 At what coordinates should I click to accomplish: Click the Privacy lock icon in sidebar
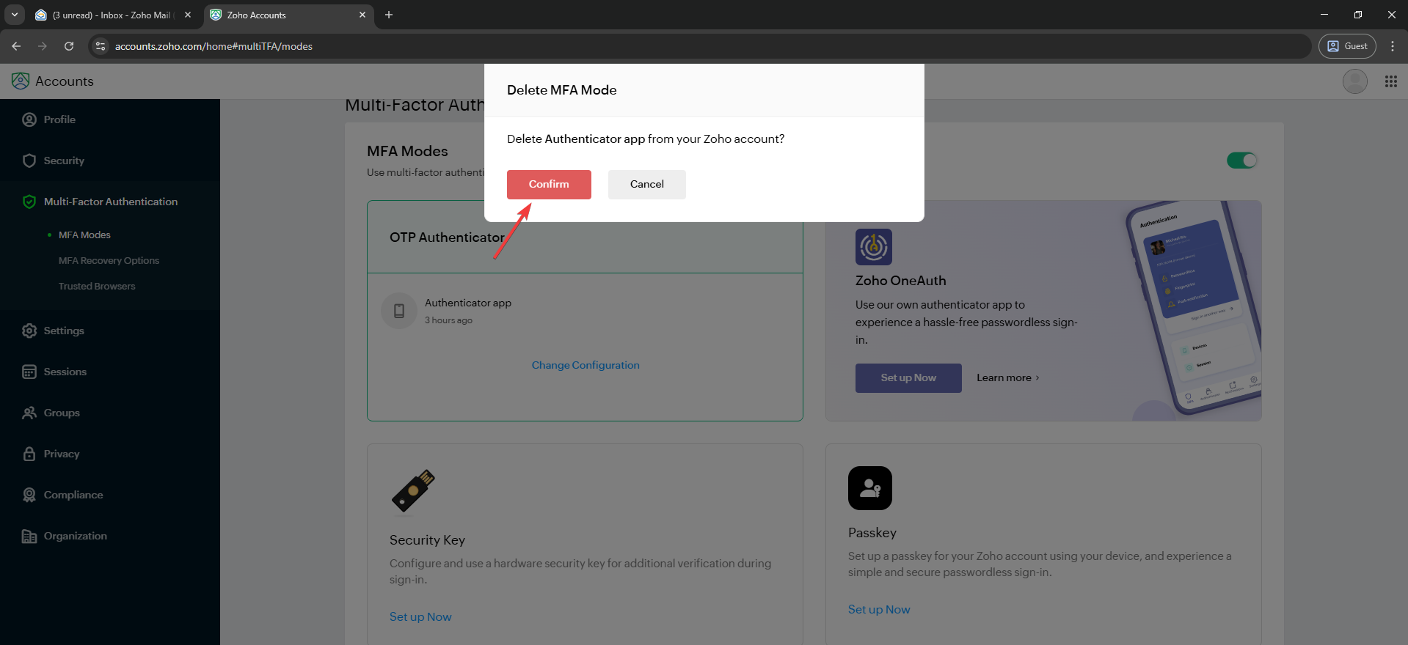coord(29,454)
